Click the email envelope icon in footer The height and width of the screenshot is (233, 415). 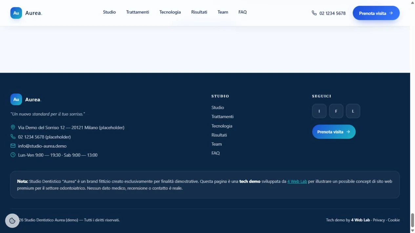coord(13,146)
